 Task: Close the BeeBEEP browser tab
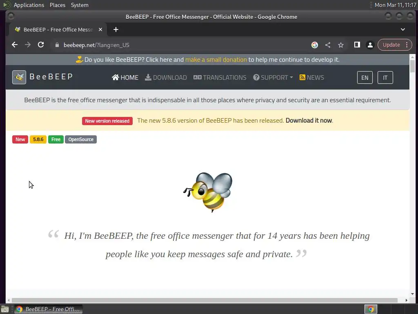click(x=100, y=29)
